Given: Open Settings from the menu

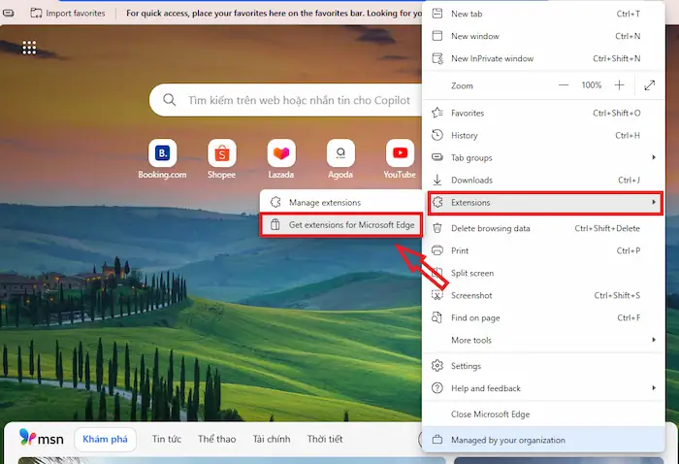Looking at the screenshot, I should pos(543,366).
